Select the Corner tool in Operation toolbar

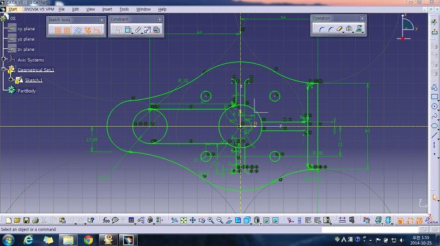[x=321, y=29]
